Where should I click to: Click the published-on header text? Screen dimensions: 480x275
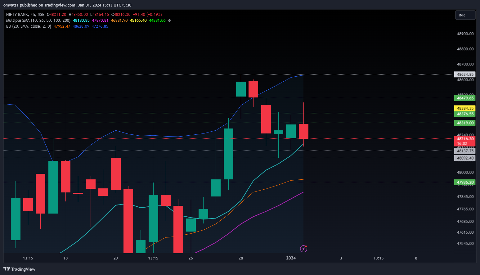[67, 5]
